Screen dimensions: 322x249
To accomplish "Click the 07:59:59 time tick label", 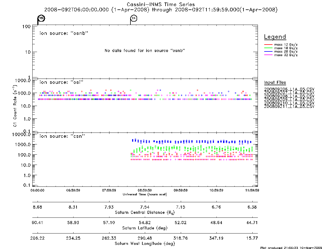I will click(x=109, y=190).
